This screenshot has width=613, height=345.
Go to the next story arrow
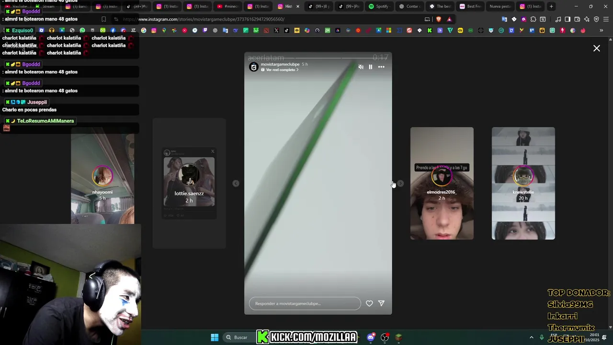click(400, 184)
